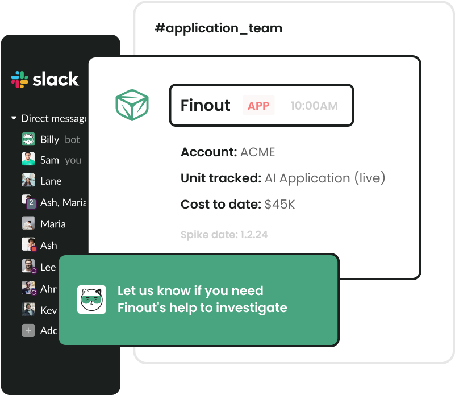Viewport: 455px width, 395px height.
Task: Open conversation with Lee
Action: (48, 267)
